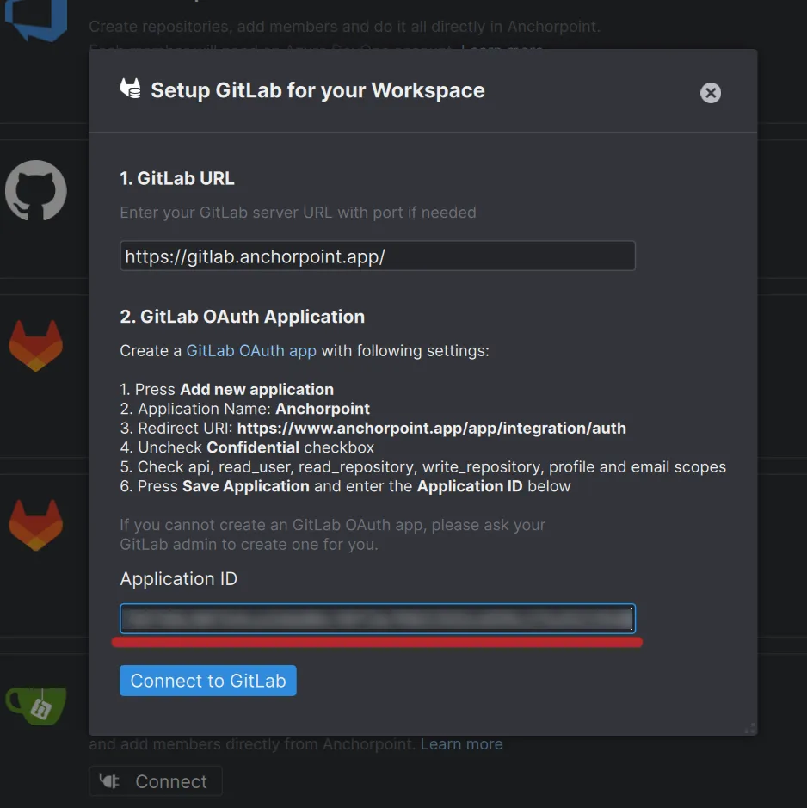Click the Learn more link at bottom
Viewport: 807px width, 808px height.
coord(461,743)
